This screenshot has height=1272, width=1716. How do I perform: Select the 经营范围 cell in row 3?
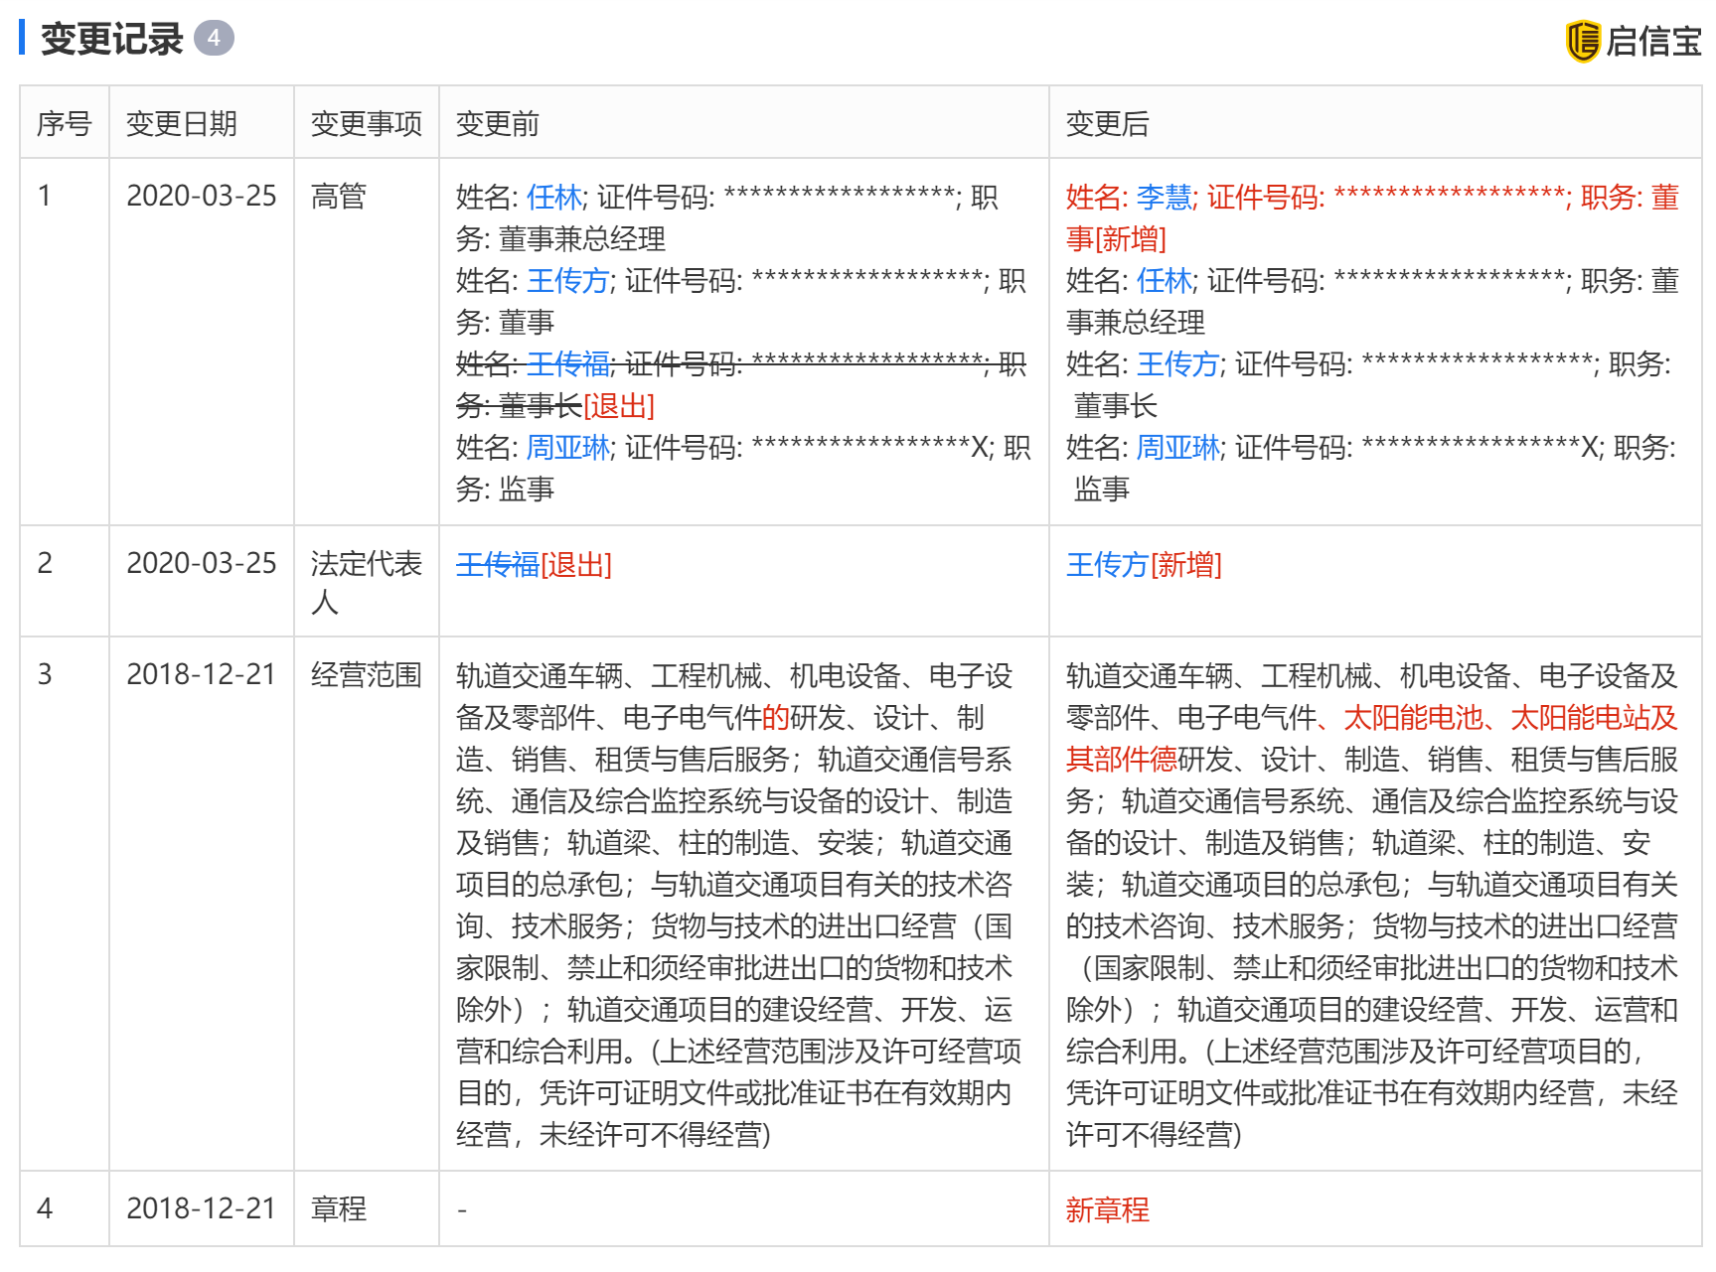(x=366, y=675)
